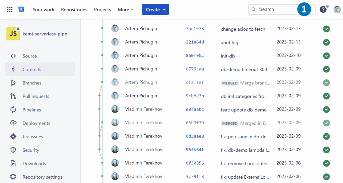343x183 pixels.
Task: Open the Projects top menu item
Action: click(x=102, y=10)
